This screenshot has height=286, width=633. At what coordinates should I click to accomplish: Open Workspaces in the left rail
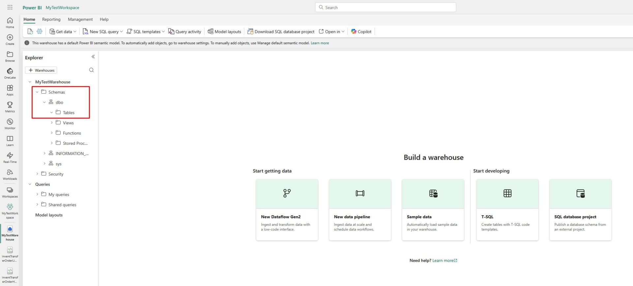pos(10,192)
